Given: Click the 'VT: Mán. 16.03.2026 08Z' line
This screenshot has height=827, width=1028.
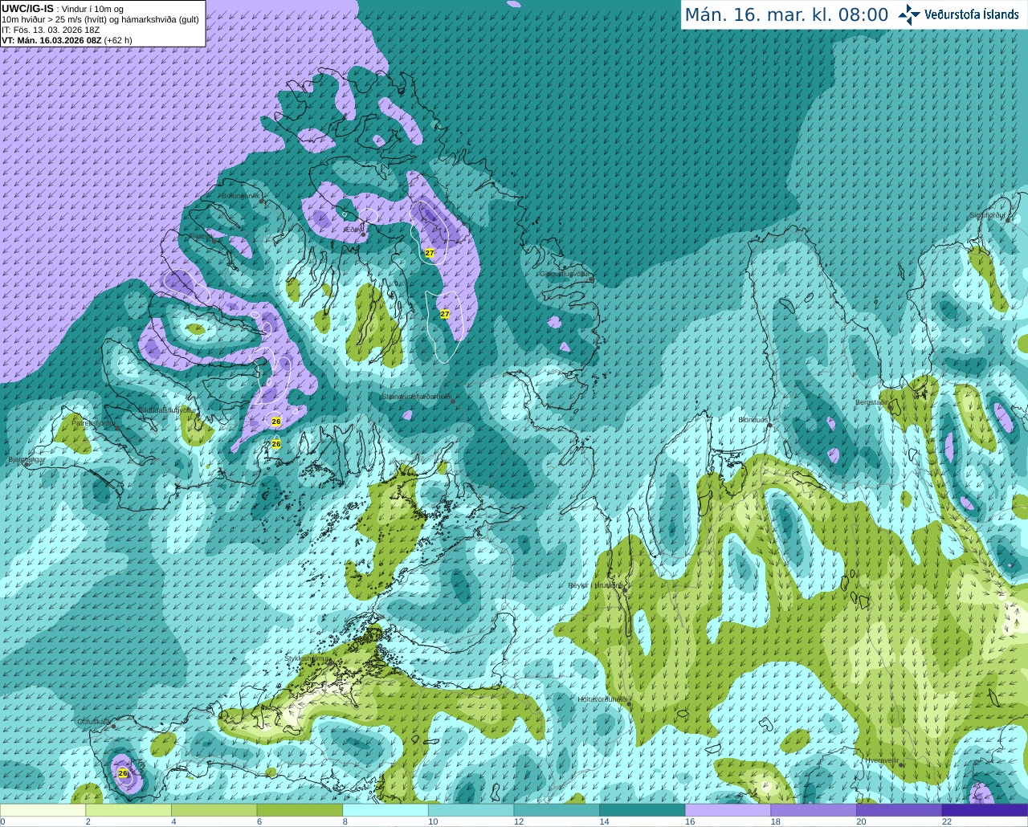Looking at the screenshot, I should [x=67, y=40].
